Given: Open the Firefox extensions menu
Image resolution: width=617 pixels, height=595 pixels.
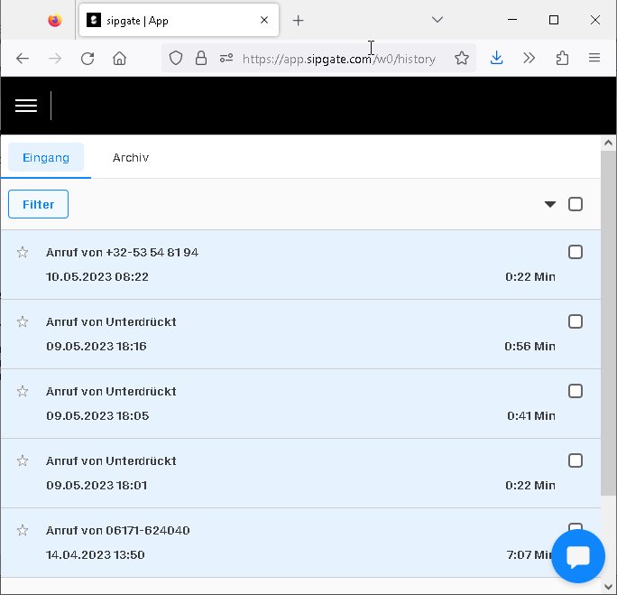Looking at the screenshot, I should pos(562,58).
